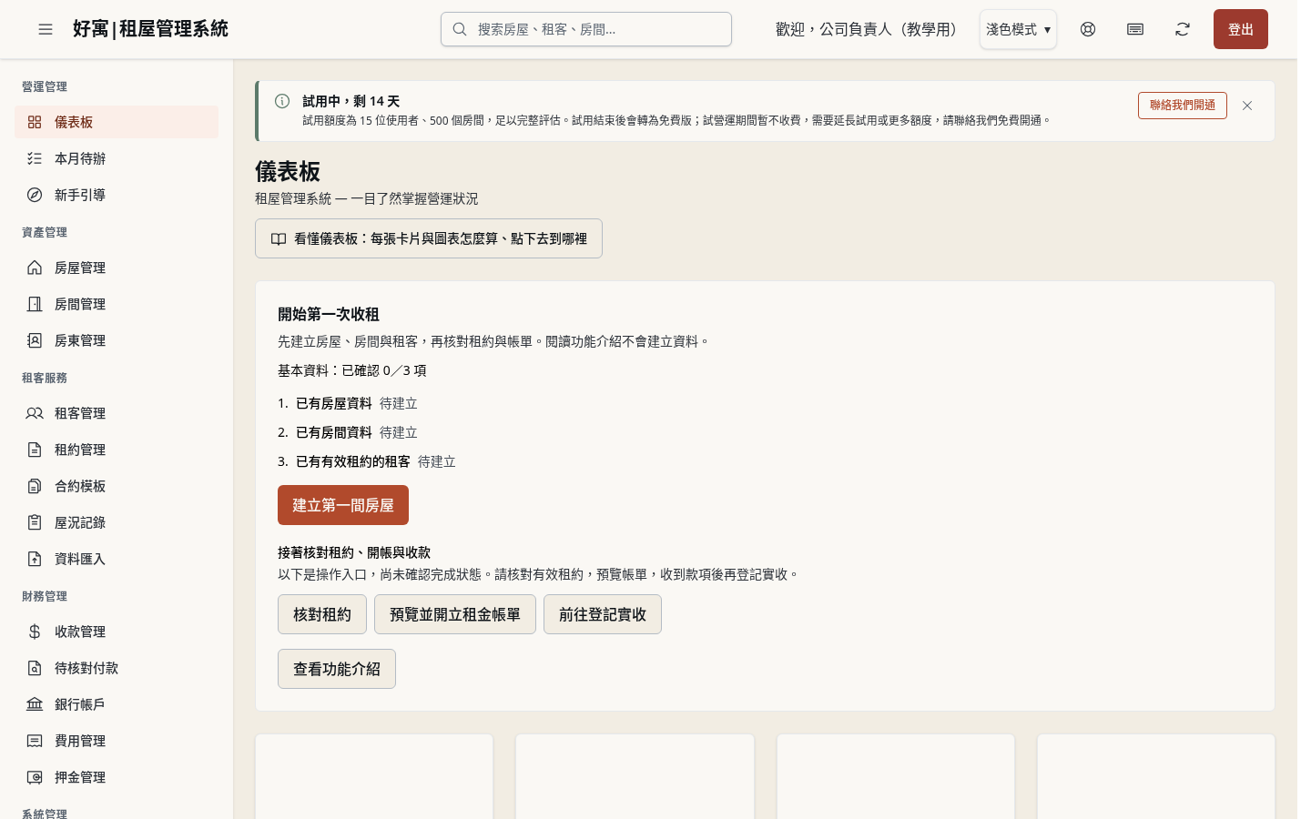Click the info icon in the trial banner
The image size is (1311, 819).
282,101
